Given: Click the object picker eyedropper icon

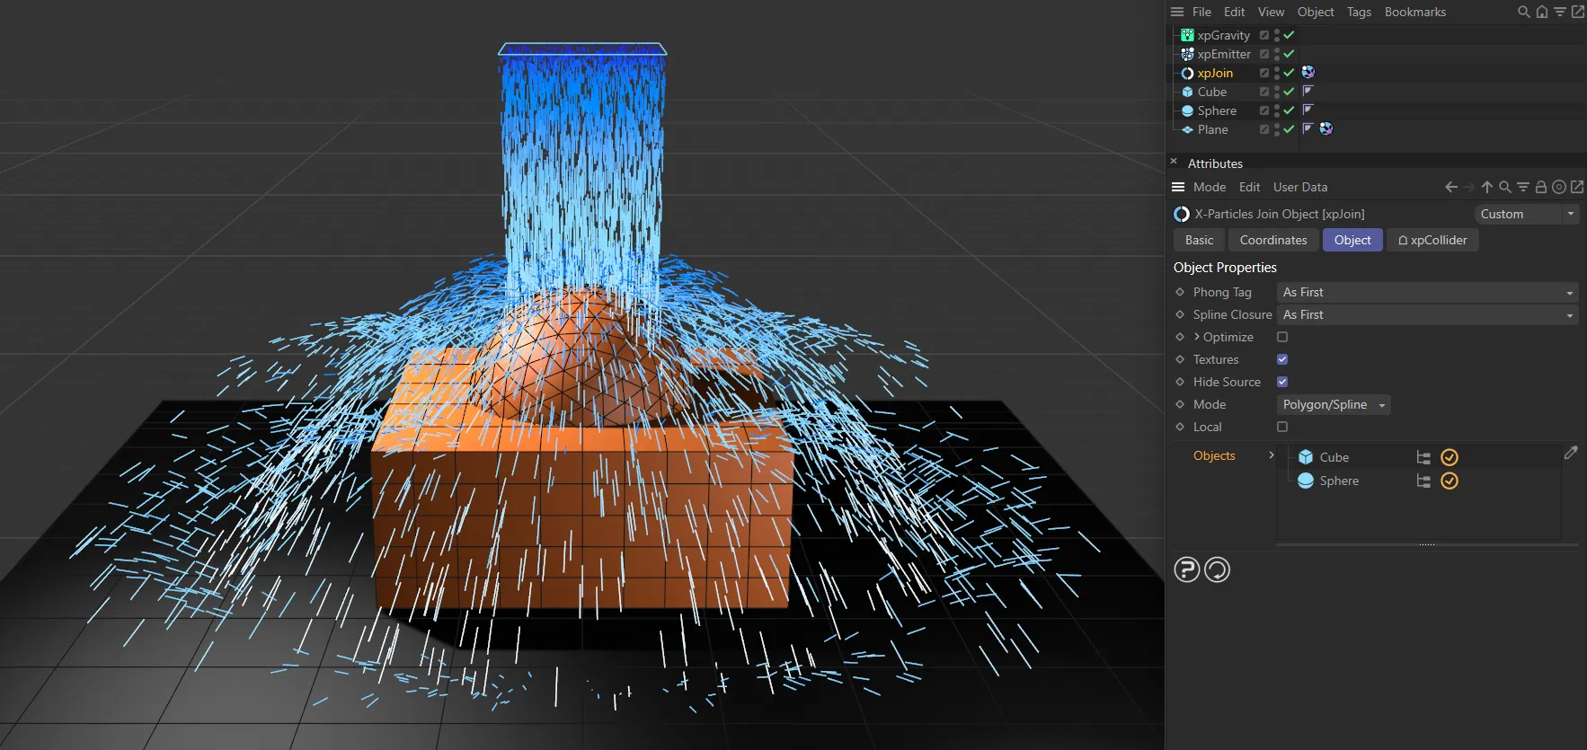Looking at the screenshot, I should tap(1570, 454).
